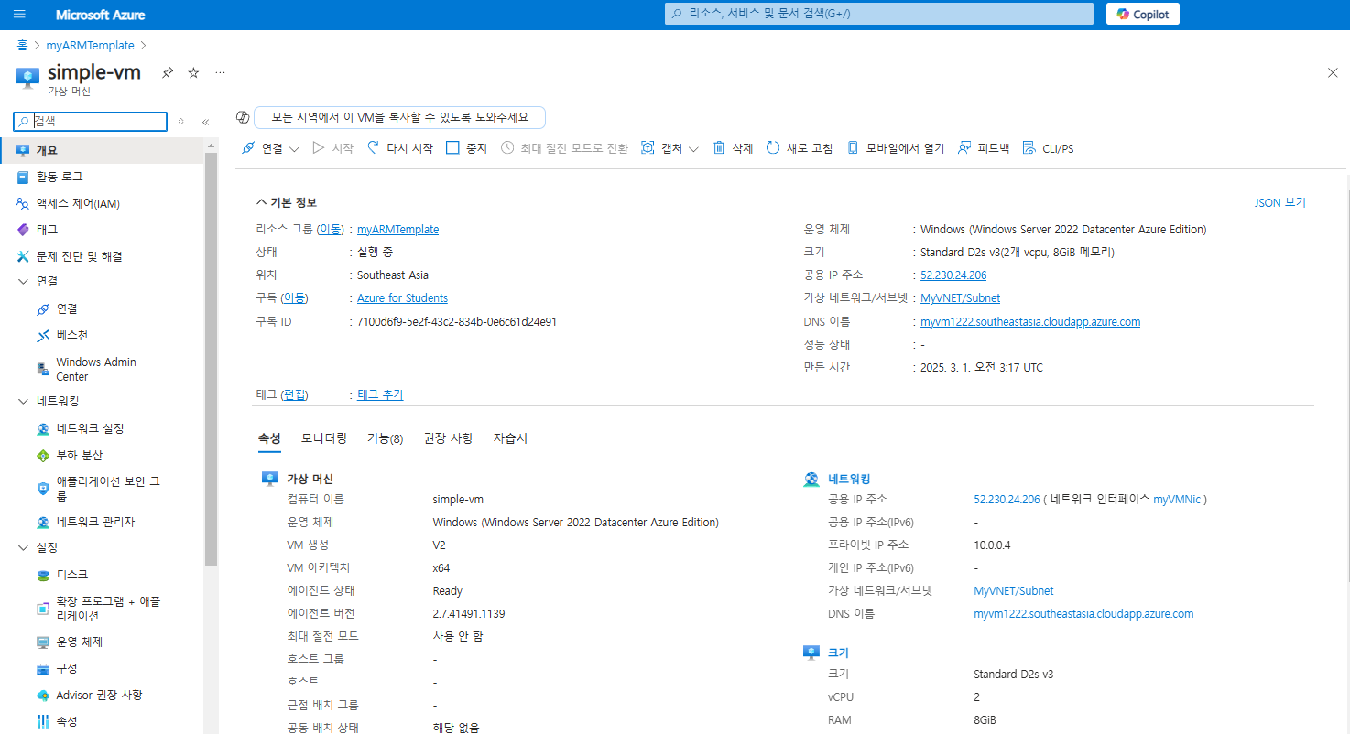Switch to 자습서 tab
This screenshot has height=734, width=1350.
point(510,438)
